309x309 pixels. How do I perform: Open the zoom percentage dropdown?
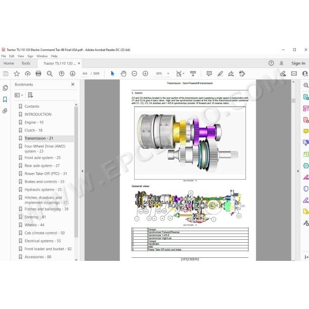[168, 74]
